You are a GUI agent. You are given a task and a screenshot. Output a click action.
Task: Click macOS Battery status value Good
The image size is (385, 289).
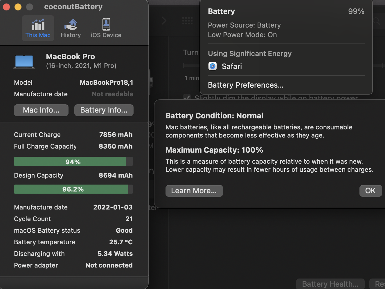point(124,230)
